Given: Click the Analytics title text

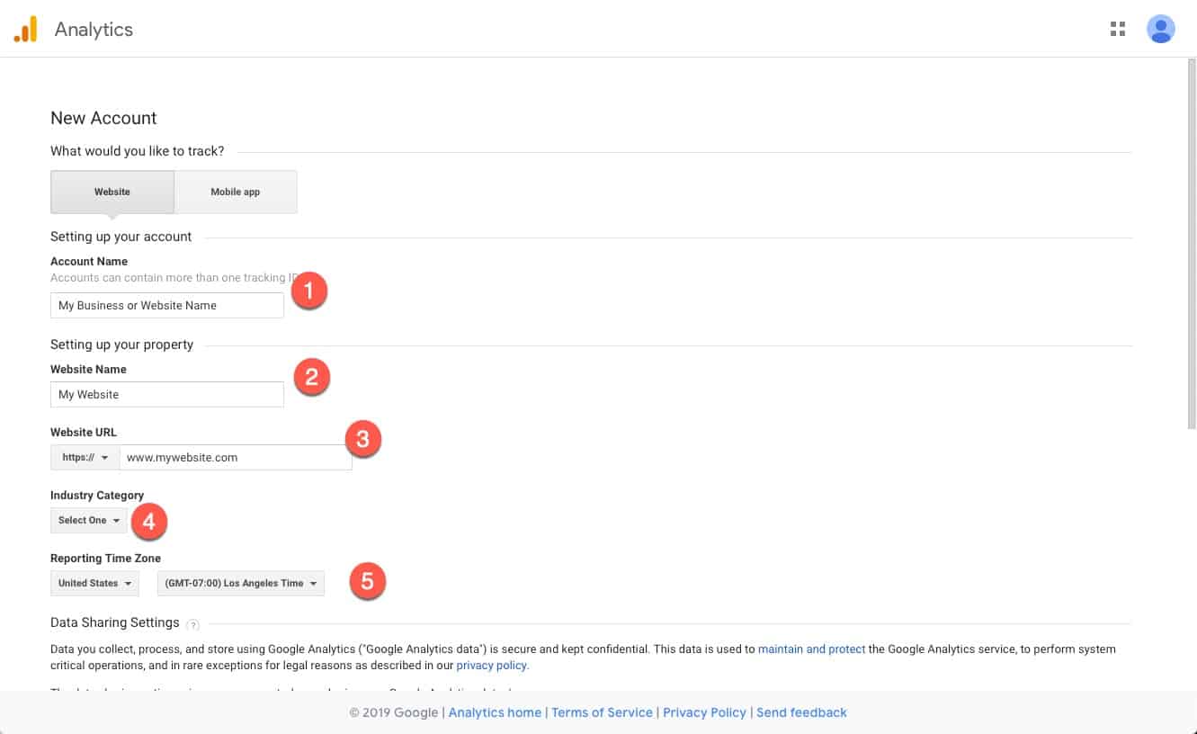Looking at the screenshot, I should pyautogui.click(x=94, y=29).
